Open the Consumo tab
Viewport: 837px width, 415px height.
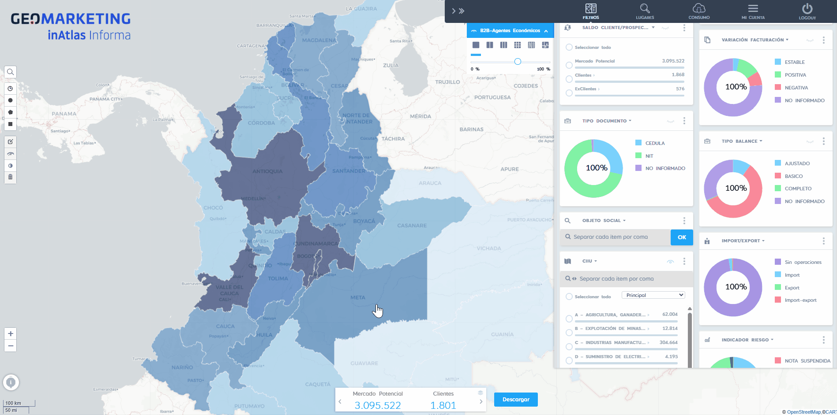click(699, 11)
